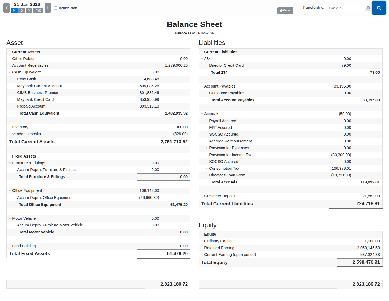Image resolution: width=389 pixels, height=301 pixels.
Task: Select the M monthly period button
Action: pyautogui.click(x=14, y=11)
